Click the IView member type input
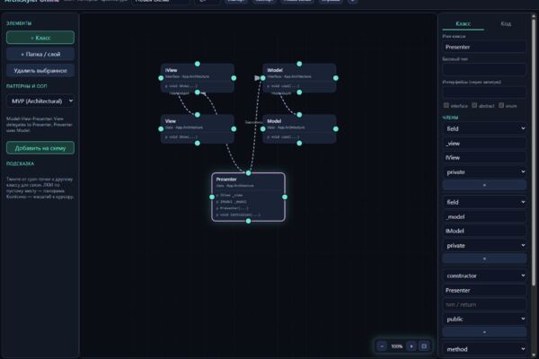 coord(484,157)
